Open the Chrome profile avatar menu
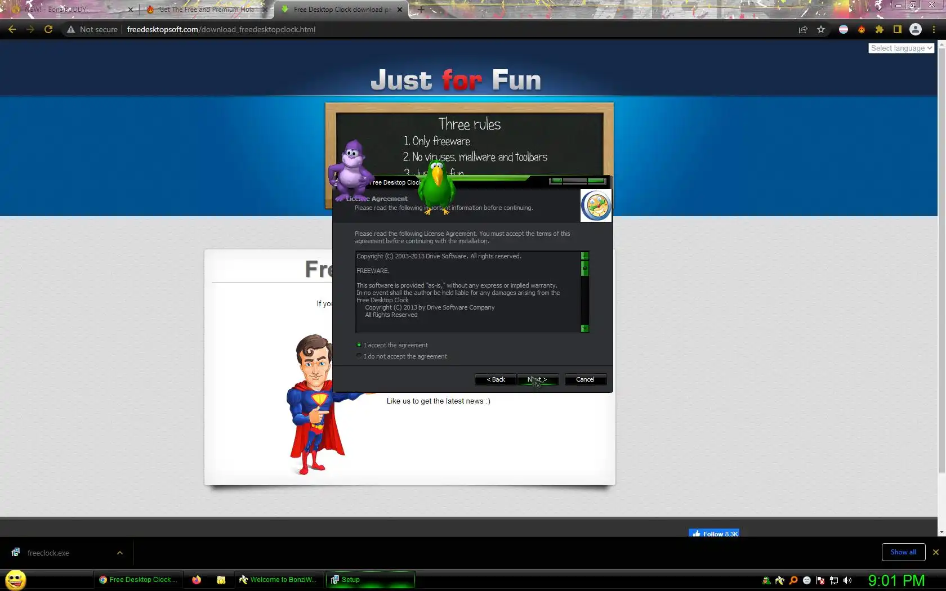The width and height of the screenshot is (946, 591). point(916,29)
